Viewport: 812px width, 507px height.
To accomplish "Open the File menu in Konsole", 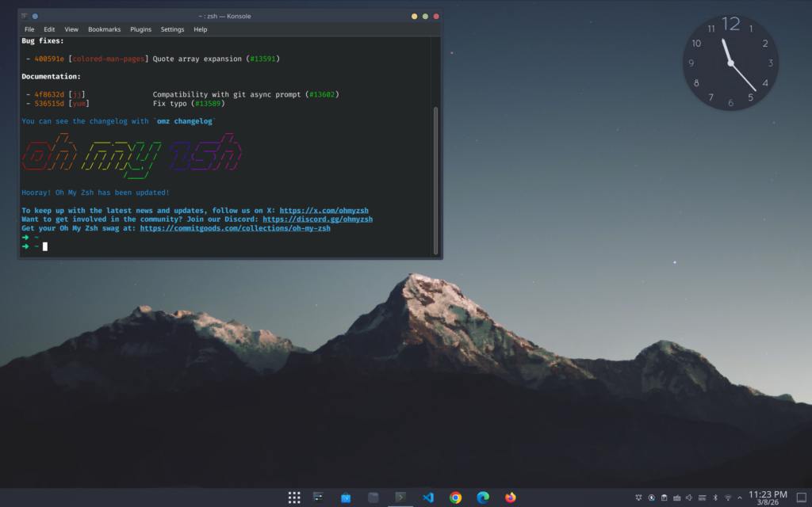I will [x=29, y=29].
